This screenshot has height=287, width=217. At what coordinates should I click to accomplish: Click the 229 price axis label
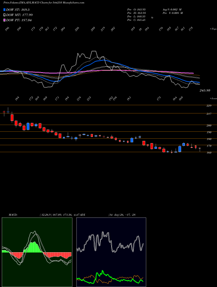(x=209, y=106)
